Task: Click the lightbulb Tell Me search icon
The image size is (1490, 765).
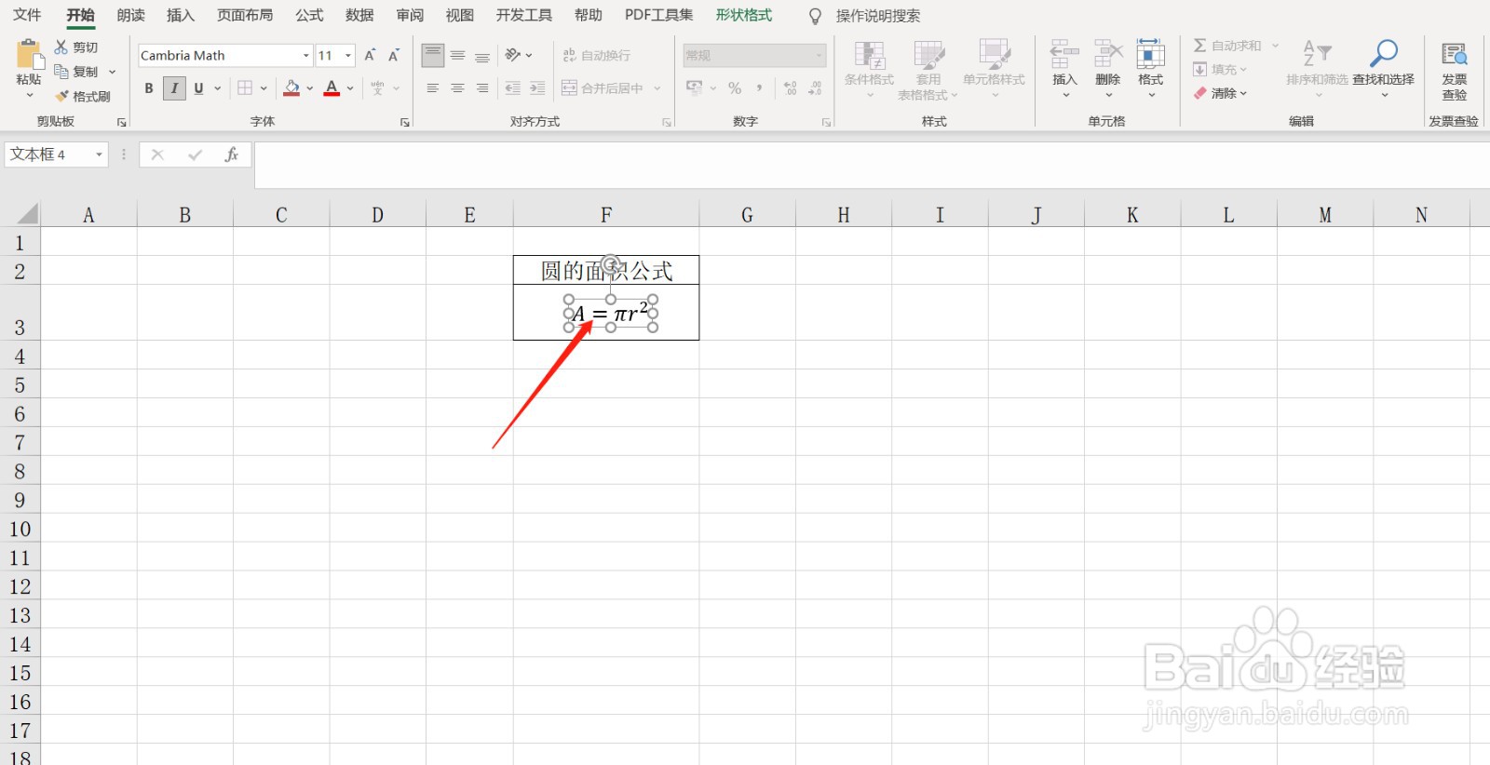Action: (815, 16)
